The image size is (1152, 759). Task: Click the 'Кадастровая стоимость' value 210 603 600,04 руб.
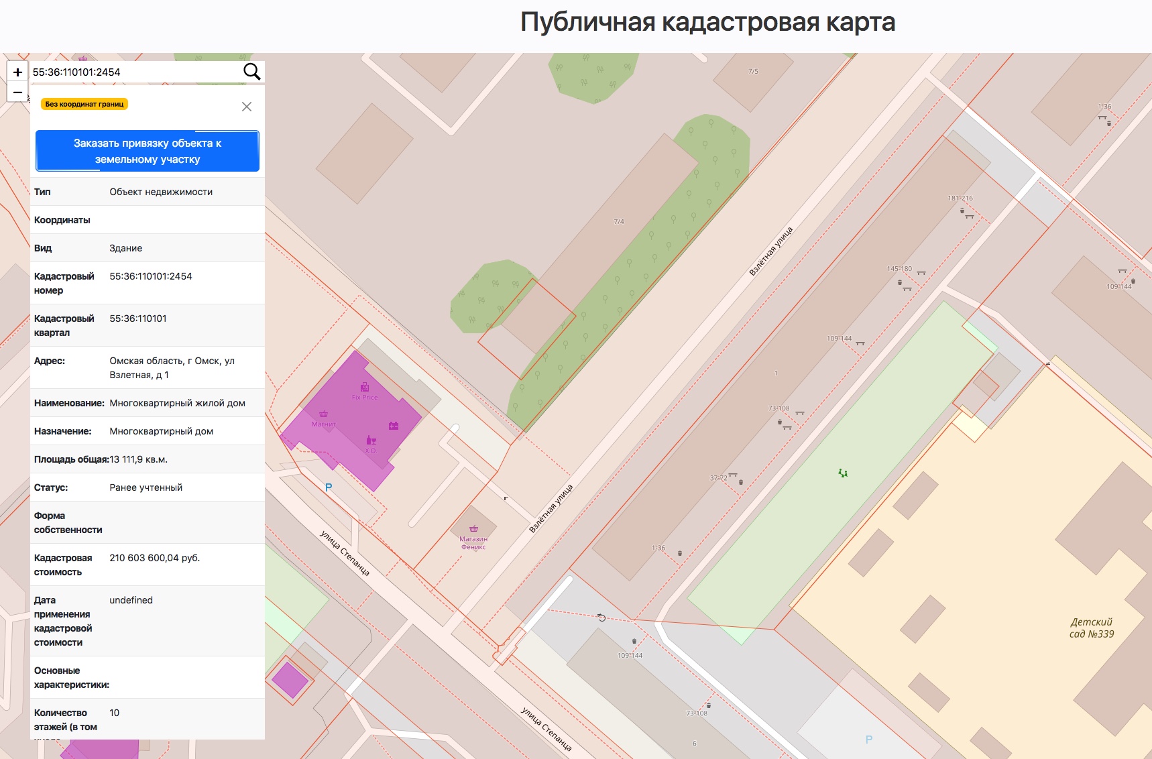click(x=155, y=558)
